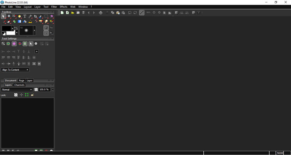Select the Text tool in Toolbox
Screen dimensions: 291x155
pos(25,16)
